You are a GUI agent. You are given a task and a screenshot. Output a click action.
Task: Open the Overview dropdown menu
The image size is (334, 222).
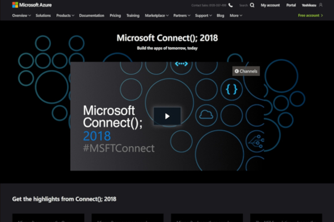pyautogui.click(x=21, y=16)
